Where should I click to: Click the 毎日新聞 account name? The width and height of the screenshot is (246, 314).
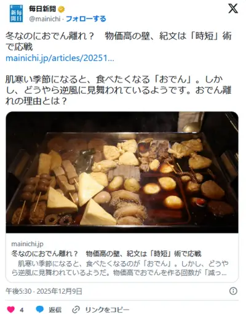click(42, 9)
